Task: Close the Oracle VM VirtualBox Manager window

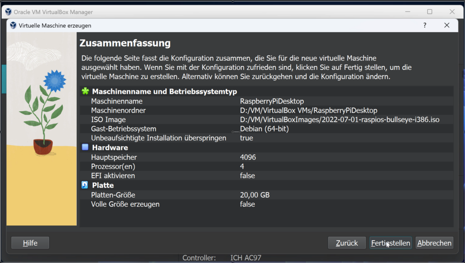Action: point(452,11)
